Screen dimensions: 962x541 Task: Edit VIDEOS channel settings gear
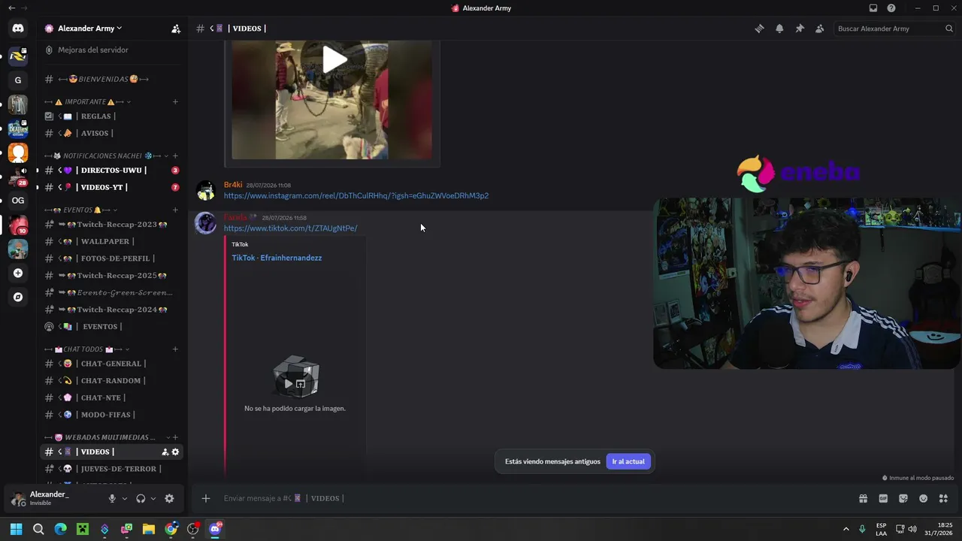click(x=176, y=452)
